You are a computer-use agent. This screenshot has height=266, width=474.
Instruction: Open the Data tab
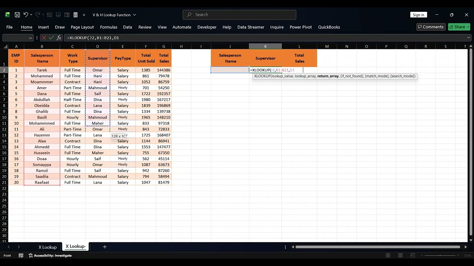pos(127,27)
